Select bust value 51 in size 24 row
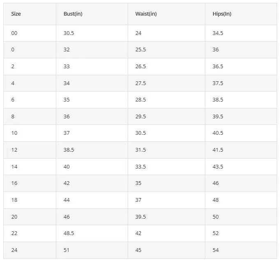This screenshot has width=280, height=263. [x=67, y=250]
